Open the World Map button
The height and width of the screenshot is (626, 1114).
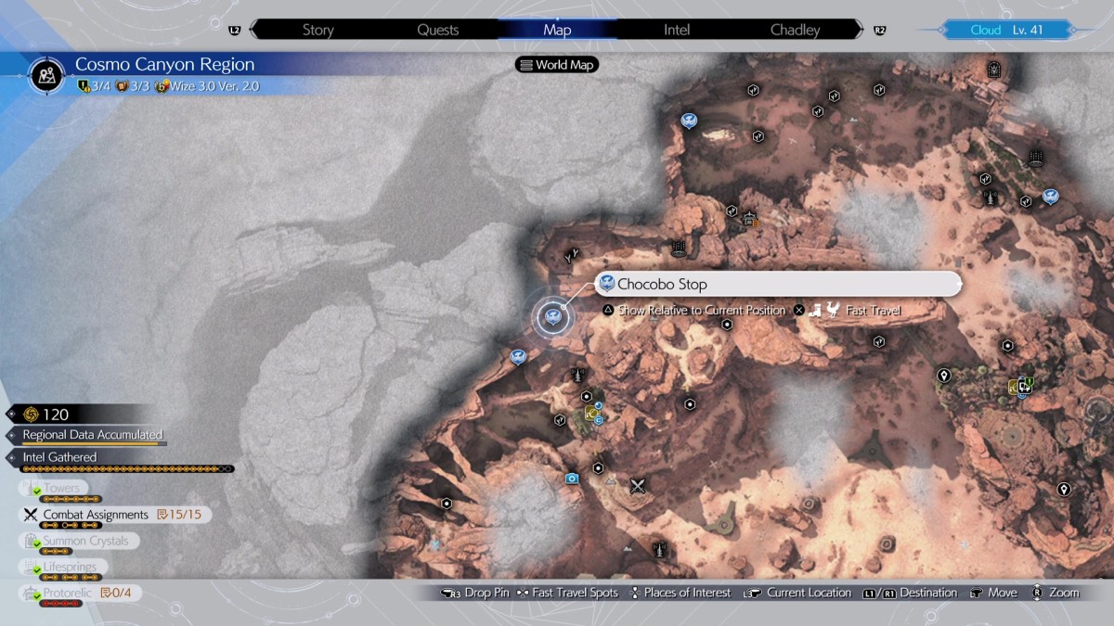point(557,65)
